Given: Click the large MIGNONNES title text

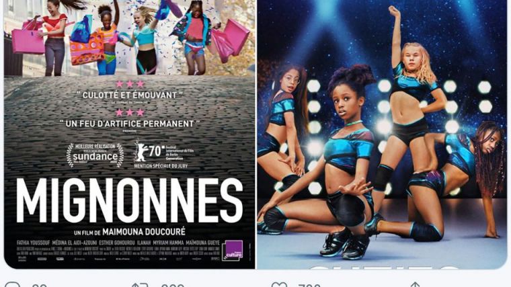Looking at the screenshot, I should pos(129,200).
